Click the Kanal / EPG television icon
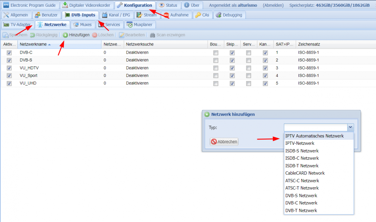Screen dimensions: 376x222 click(x=105, y=15)
